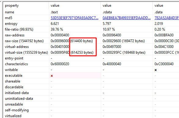
Task: Click initialized-data 'x' in .data column
Action: point(155,93)
